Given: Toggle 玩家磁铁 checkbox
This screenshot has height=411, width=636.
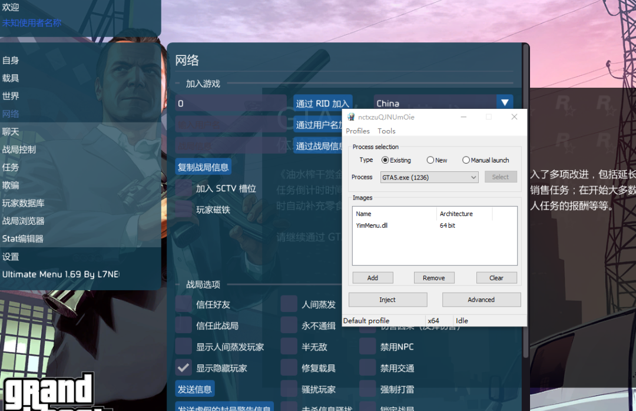Looking at the screenshot, I should coord(184,210).
